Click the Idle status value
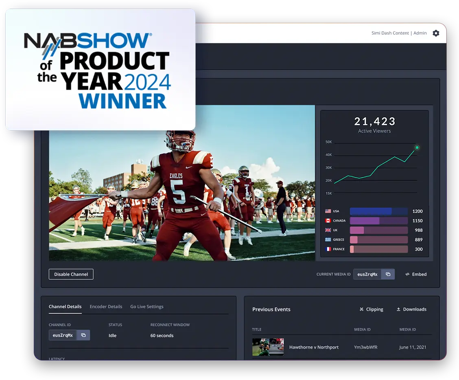 click(x=112, y=336)
